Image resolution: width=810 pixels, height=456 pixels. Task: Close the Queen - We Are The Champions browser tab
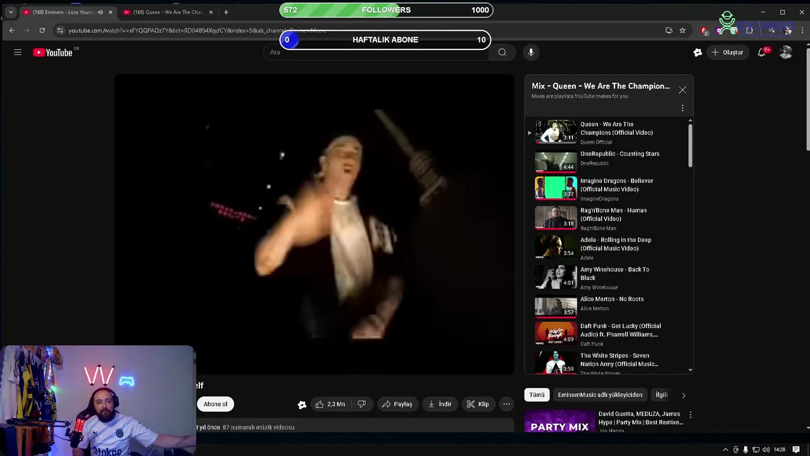pyautogui.click(x=211, y=12)
